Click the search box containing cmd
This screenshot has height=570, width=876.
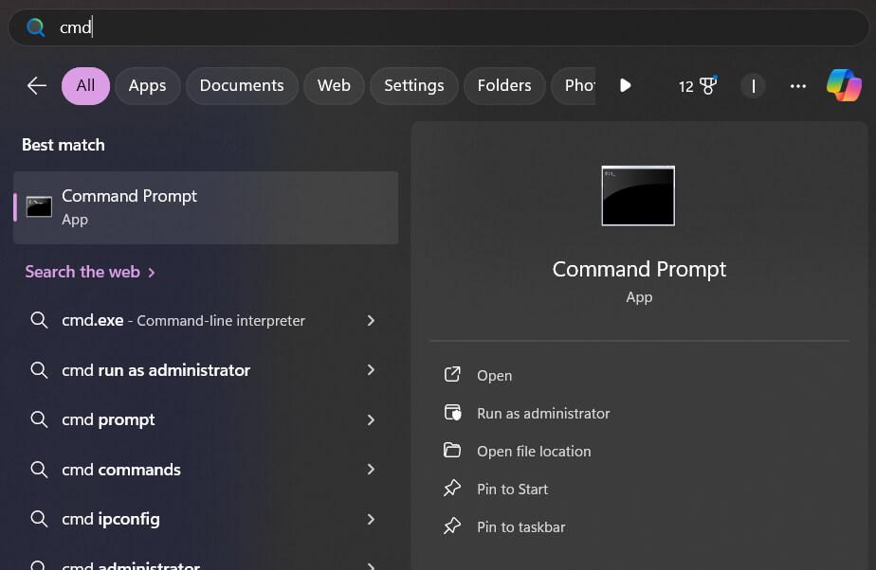pos(438,27)
